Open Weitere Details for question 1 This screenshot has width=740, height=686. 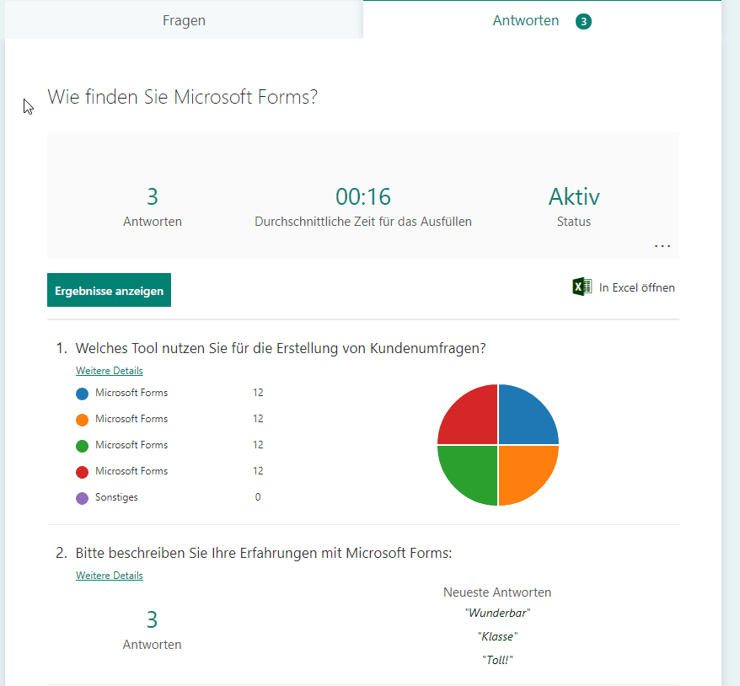(x=109, y=371)
